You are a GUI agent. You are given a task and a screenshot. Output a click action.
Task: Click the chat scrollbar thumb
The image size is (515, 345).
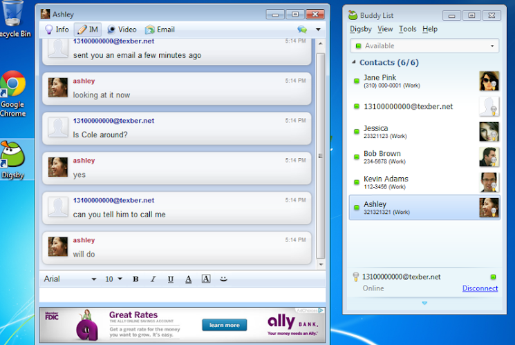[321, 156]
